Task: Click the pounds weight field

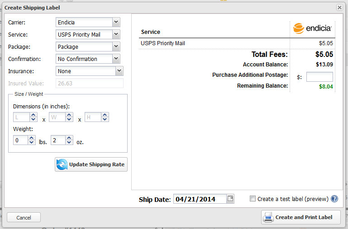Action: (20, 140)
